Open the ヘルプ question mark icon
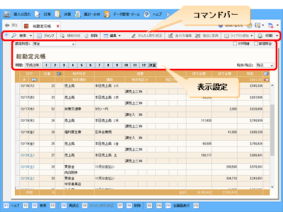This screenshot has height=212, width=283. 147,14
